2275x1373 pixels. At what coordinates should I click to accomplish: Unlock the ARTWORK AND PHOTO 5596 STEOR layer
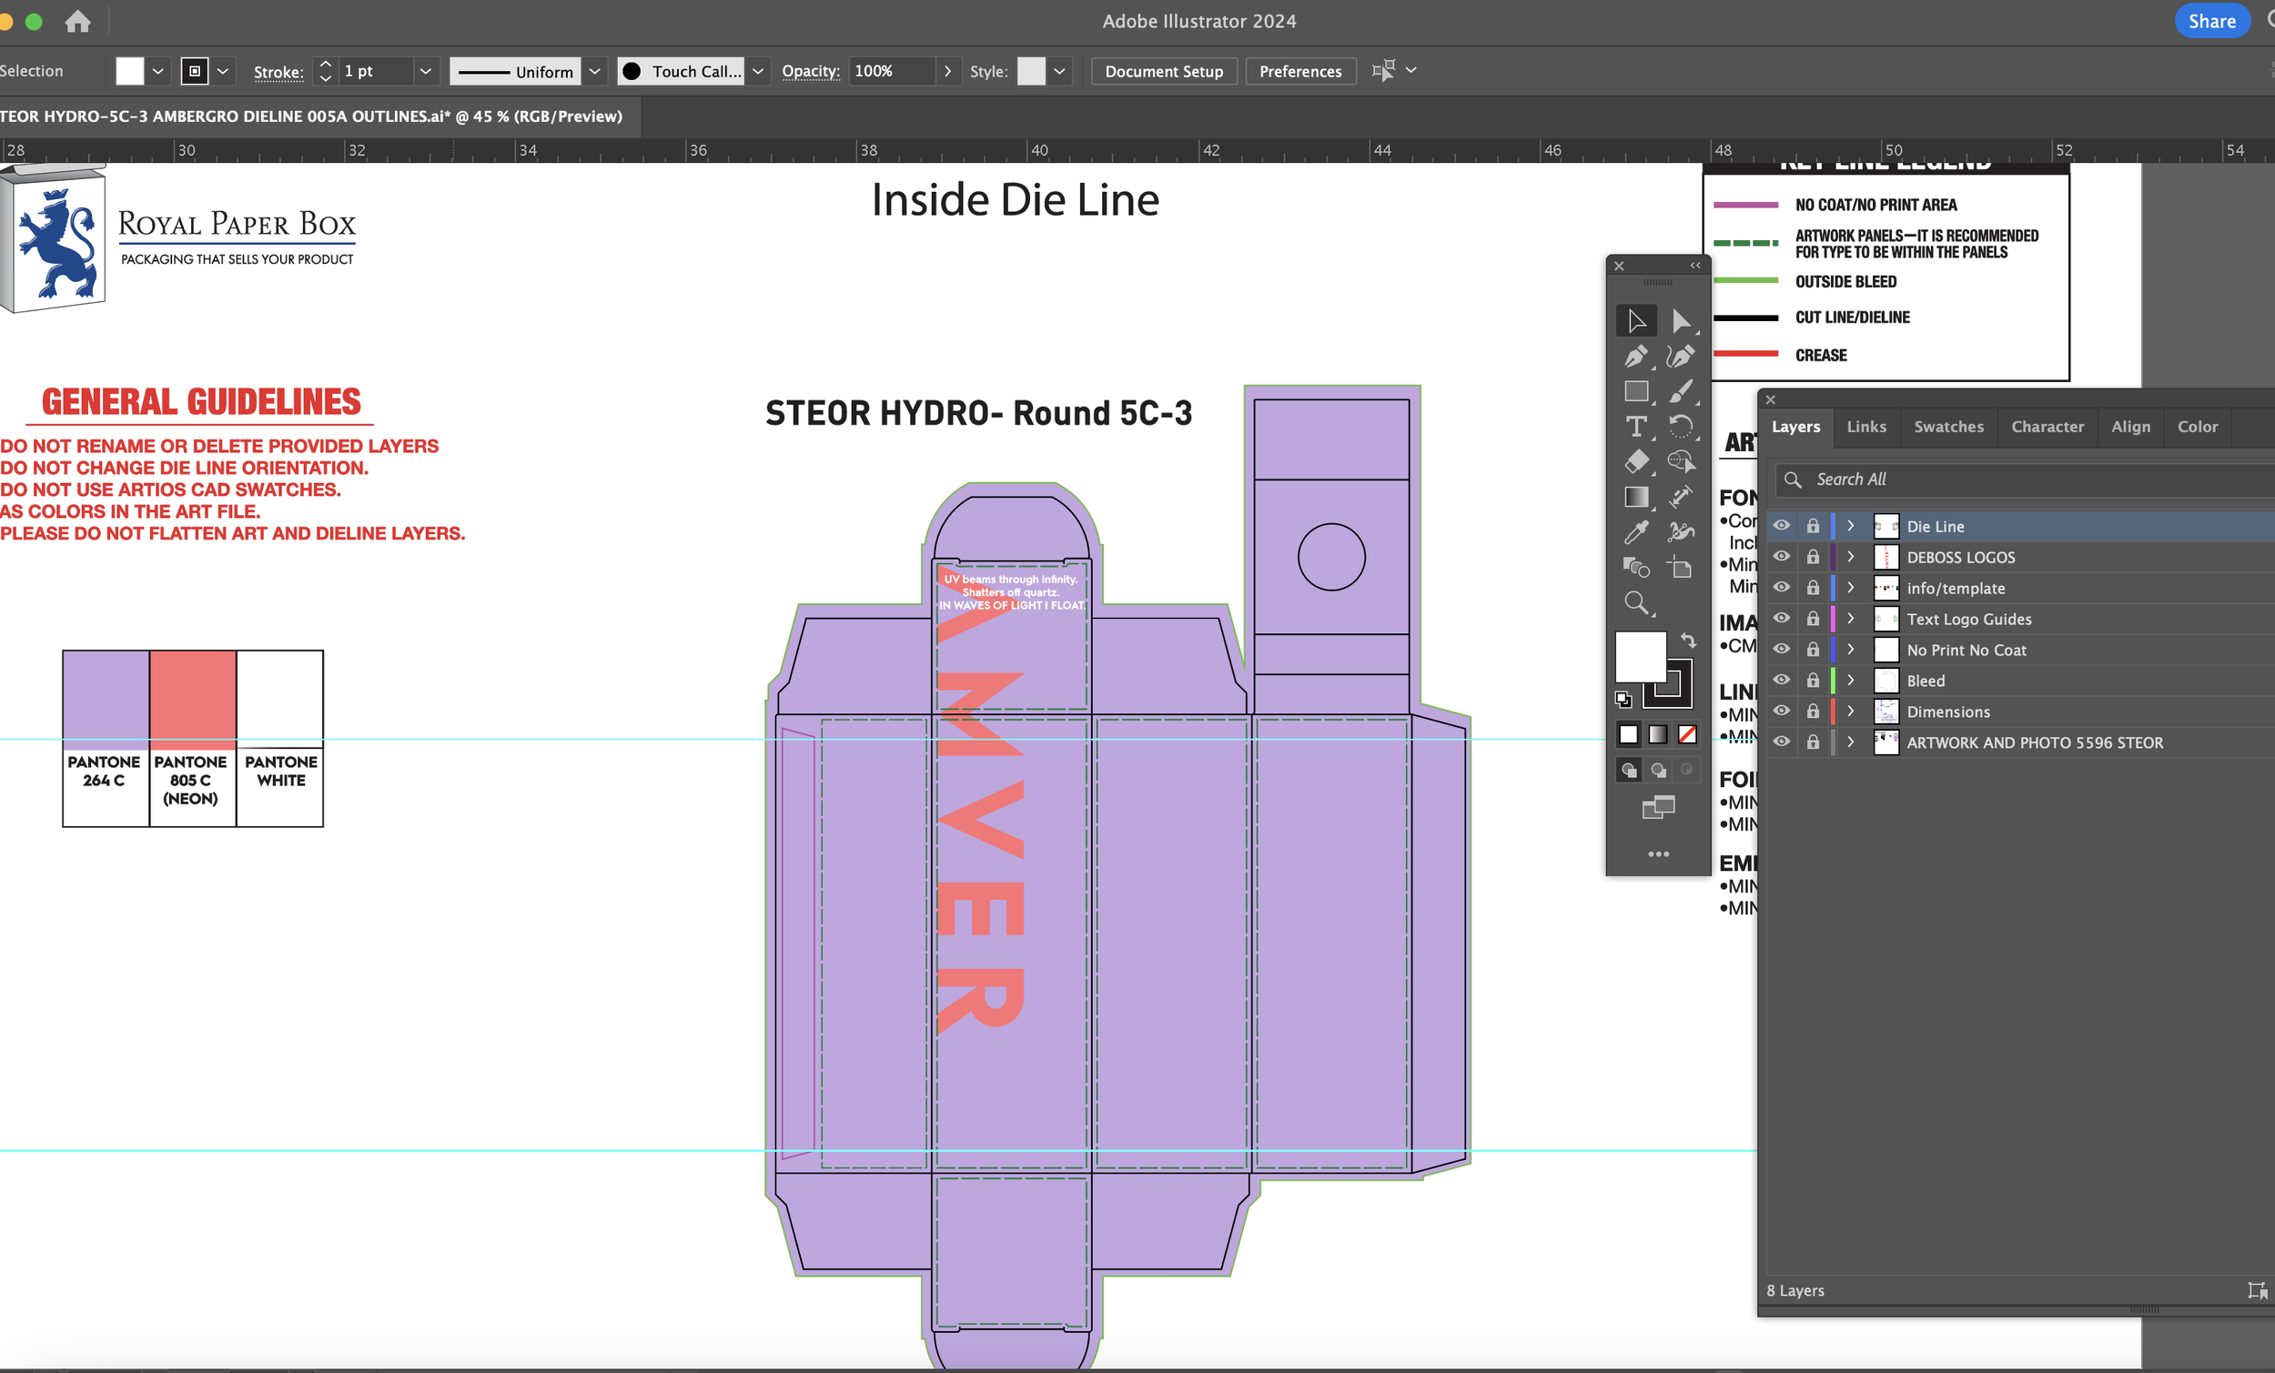click(x=1814, y=742)
